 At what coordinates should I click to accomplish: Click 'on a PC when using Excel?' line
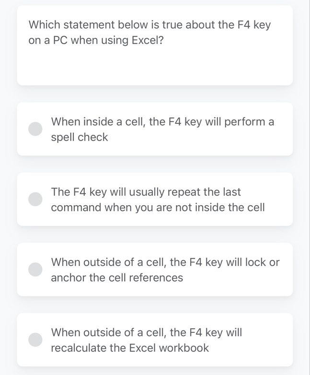click(96, 40)
